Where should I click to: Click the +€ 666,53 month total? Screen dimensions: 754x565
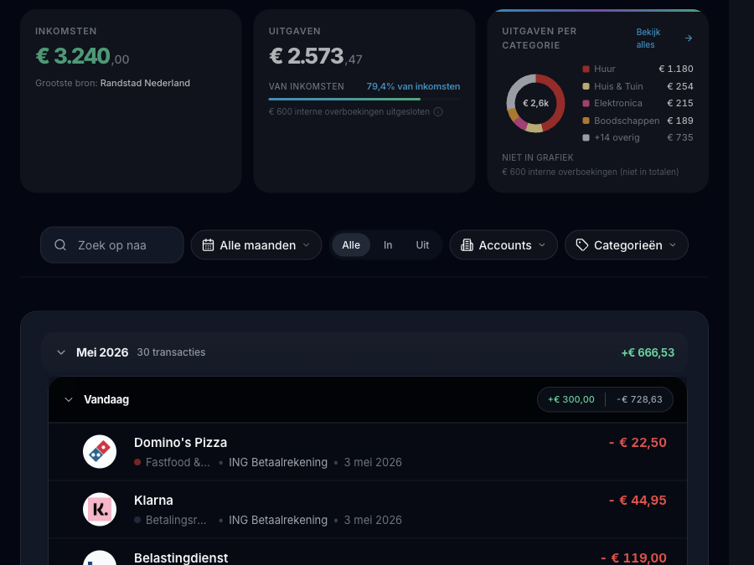[648, 352]
